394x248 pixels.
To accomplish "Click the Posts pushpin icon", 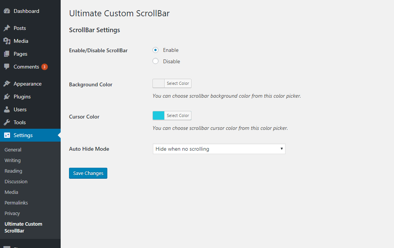I will coord(7,28).
